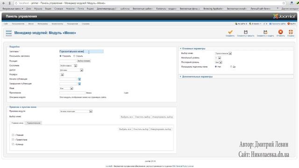Click into the Примечание text field
The height and width of the screenshot is (168, 299).
point(72,93)
